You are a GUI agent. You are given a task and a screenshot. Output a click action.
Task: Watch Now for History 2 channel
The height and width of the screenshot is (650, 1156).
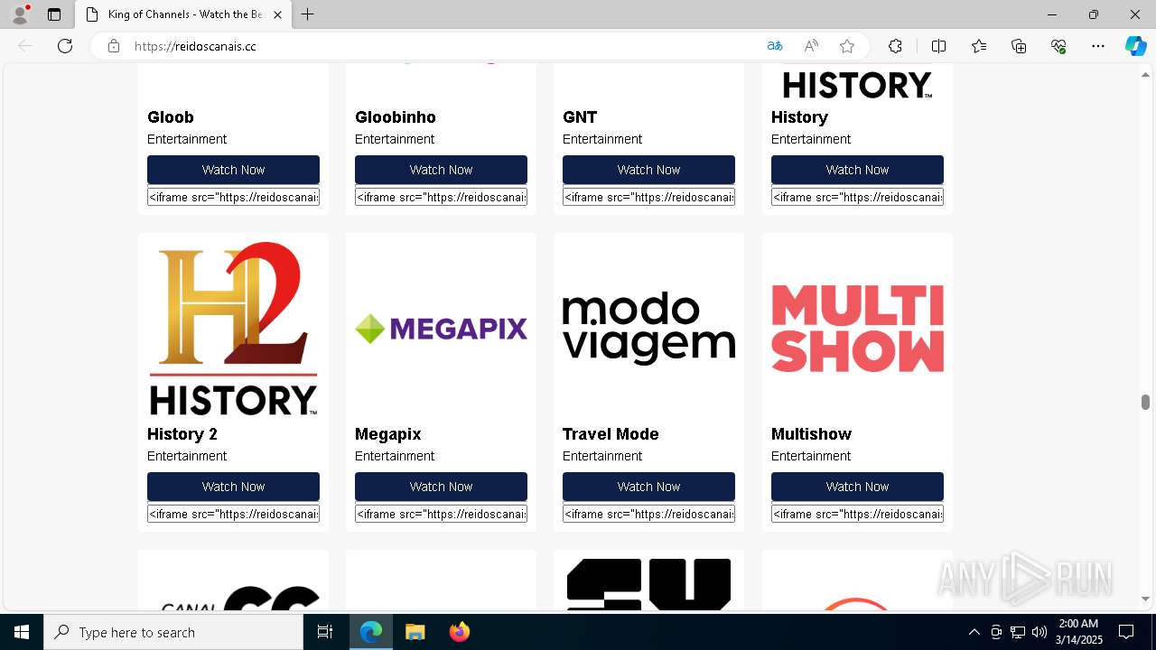click(233, 487)
